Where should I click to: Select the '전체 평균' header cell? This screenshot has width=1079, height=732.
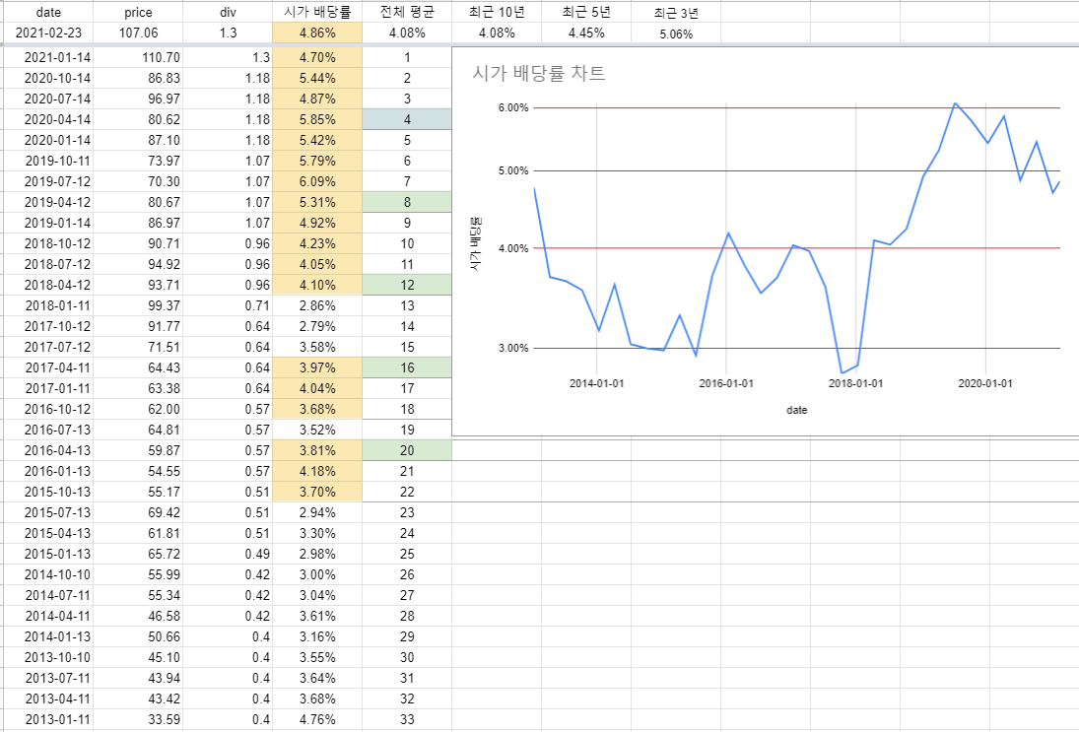pyautogui.click(x=407, y=12)
